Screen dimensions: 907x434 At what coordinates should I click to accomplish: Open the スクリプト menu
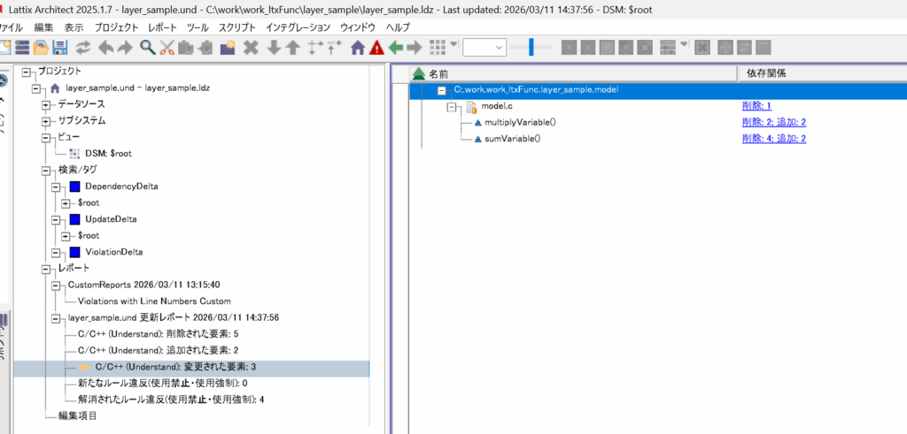238,27
